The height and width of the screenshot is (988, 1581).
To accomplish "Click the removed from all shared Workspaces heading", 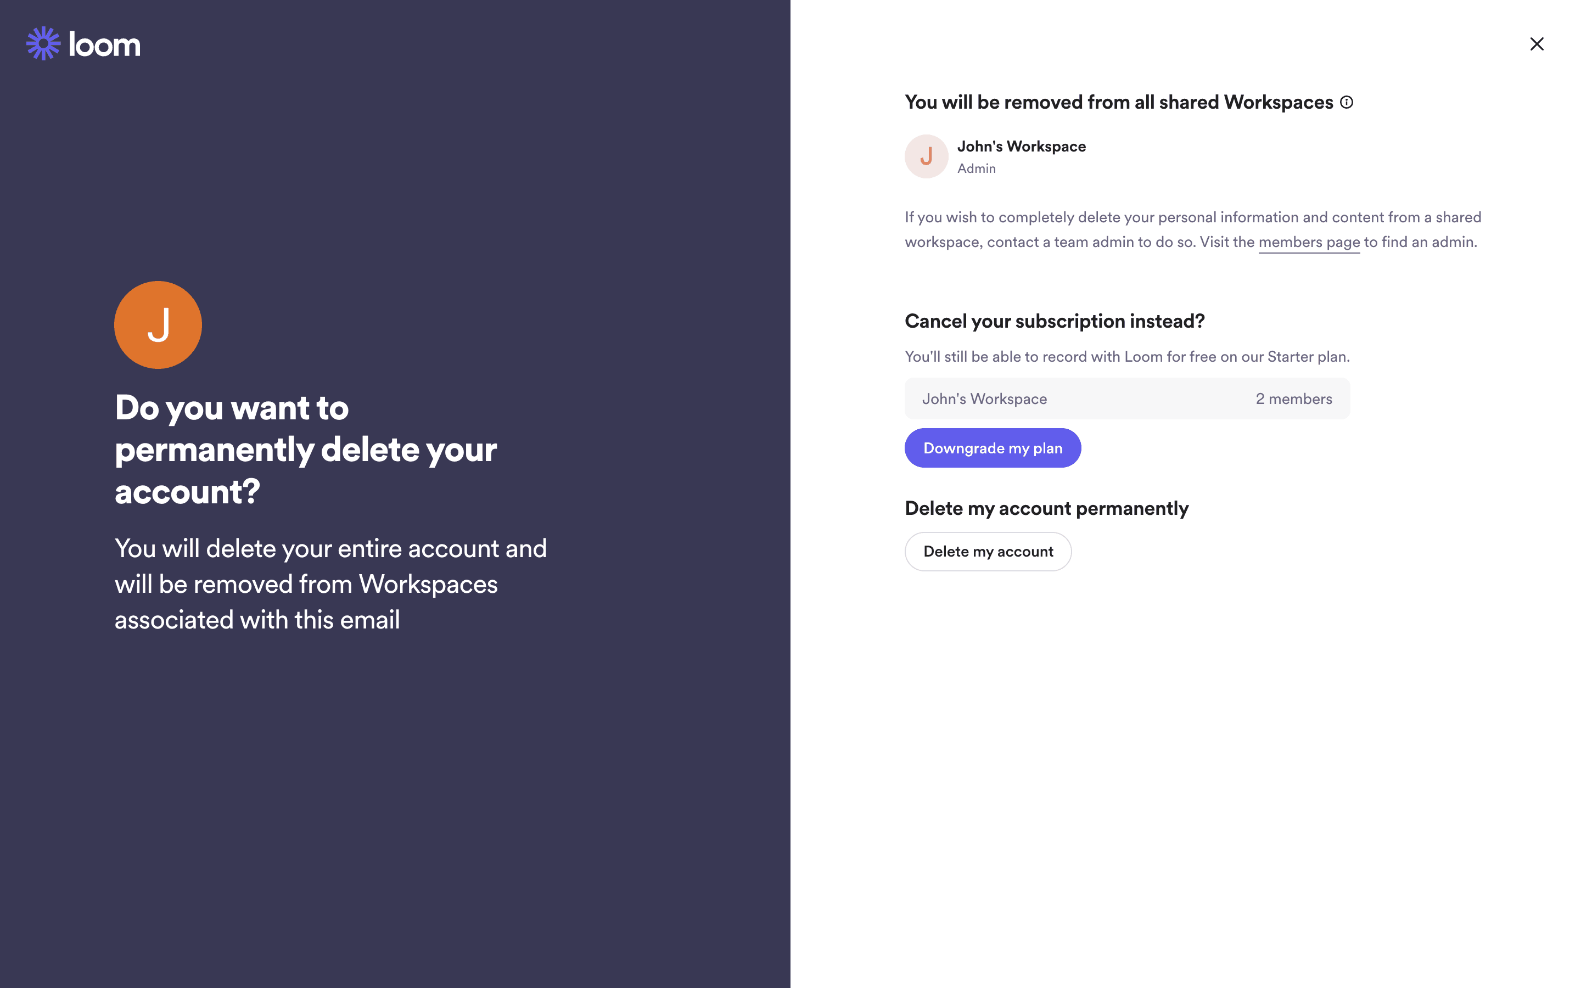I will [1118, 102].
